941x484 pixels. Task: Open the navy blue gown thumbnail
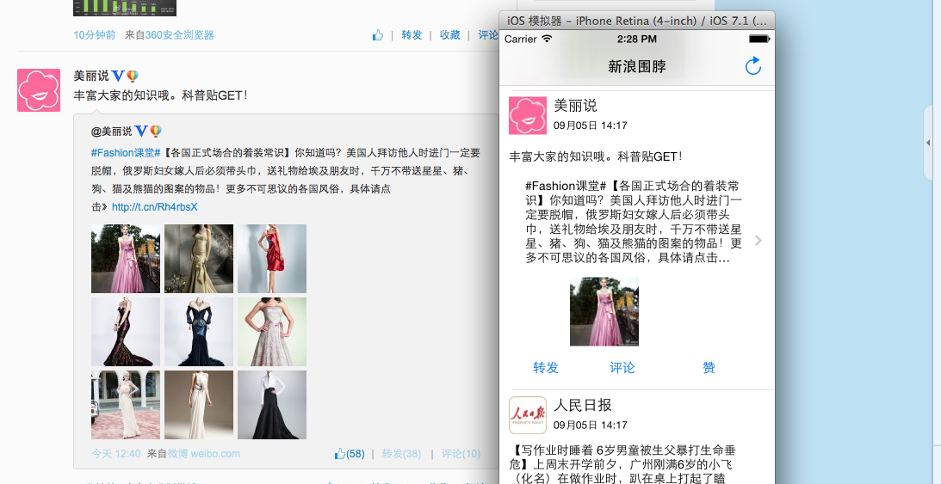199,332
